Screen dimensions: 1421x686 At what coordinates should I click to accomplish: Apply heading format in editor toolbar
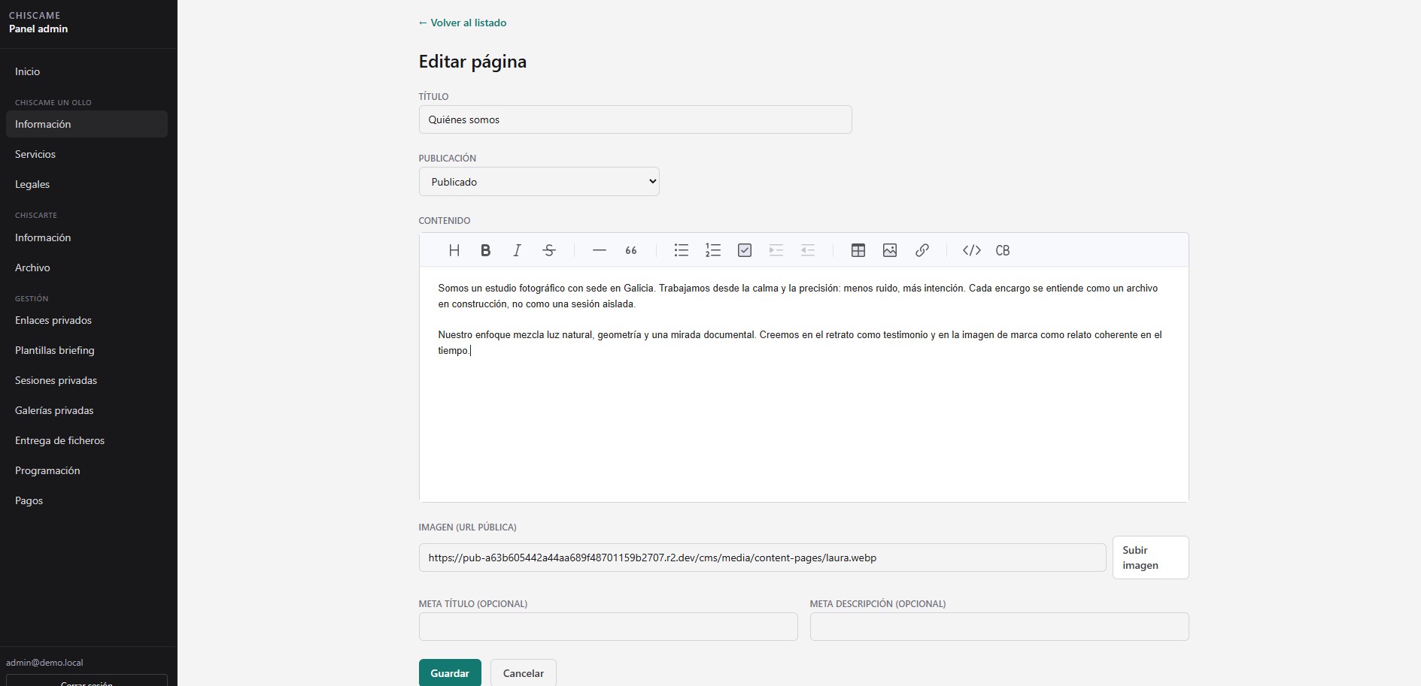coord(454,250)
